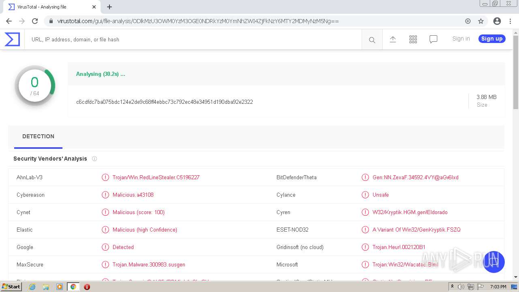Close the VirusTotal - Analysing file tab
Screen dimensions: 519x292
pos(94,7)
